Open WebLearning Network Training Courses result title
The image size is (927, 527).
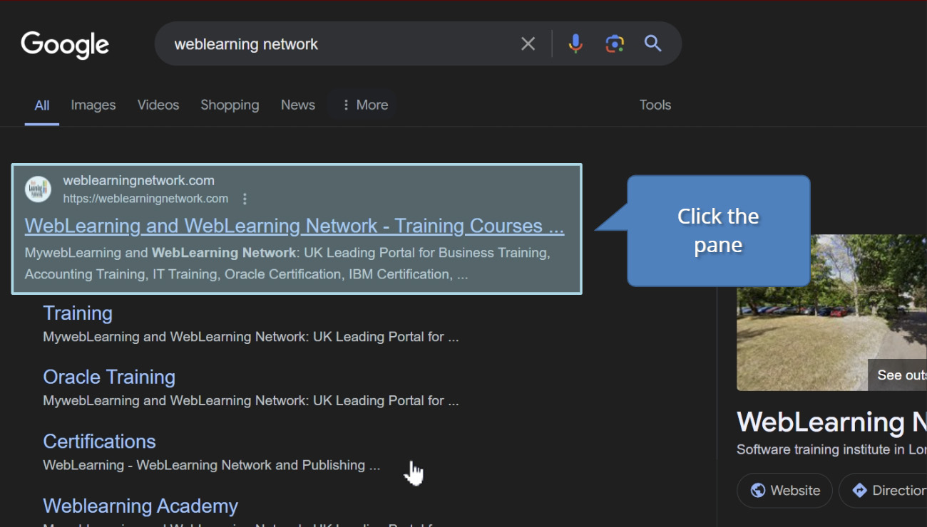point(294,226)
